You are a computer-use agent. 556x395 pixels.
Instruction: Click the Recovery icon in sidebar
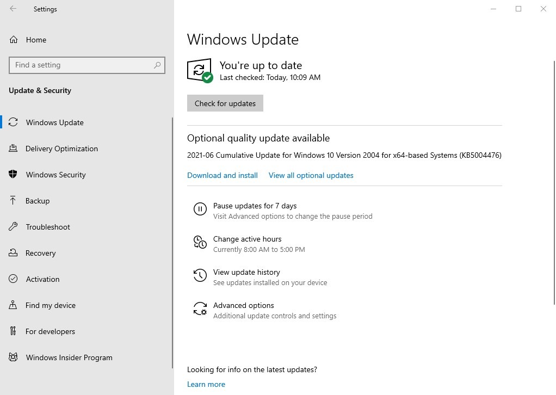(13, 253)
